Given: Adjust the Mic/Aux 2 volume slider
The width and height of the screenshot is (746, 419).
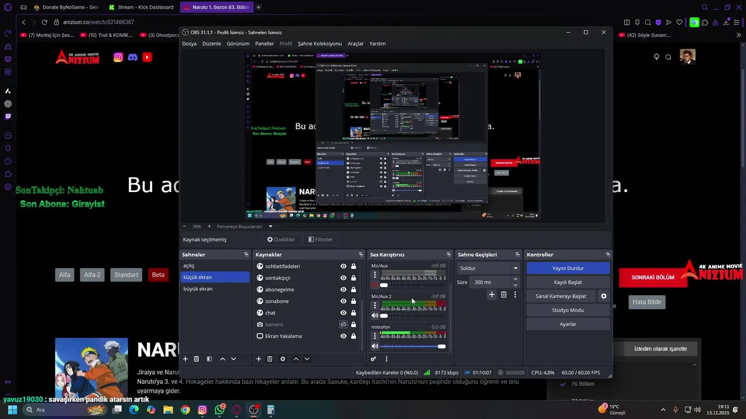Looking at the screenshot, I should 413,315.
